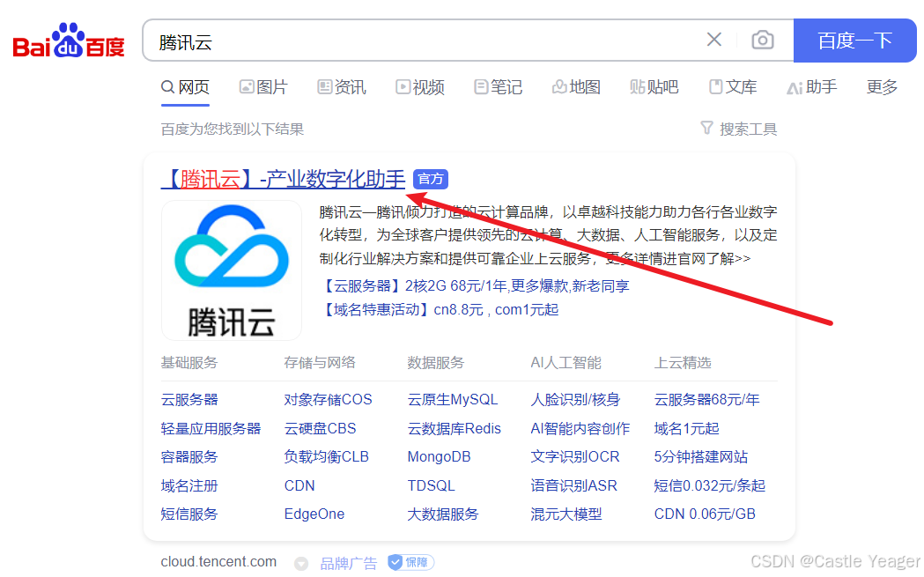Open the 对象存储COS link
The width and height of the screenshot is (924, 577).
pyautogui.click(x=329, y=400)
